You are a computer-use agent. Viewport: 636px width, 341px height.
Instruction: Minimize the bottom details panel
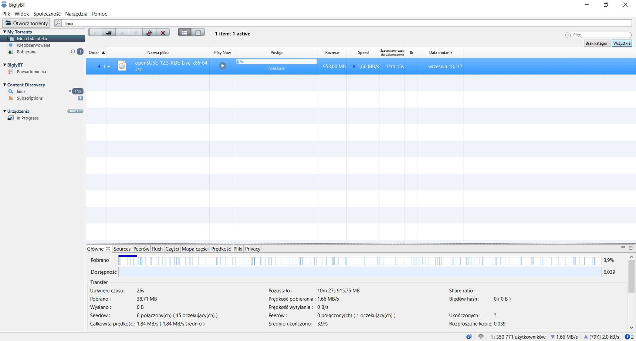623,247
